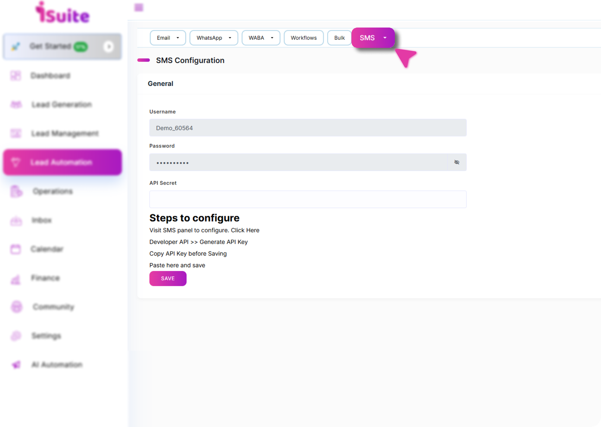Open the Inbox section
The width and height of the screenshot is (601, 427).
click(42, 220)
